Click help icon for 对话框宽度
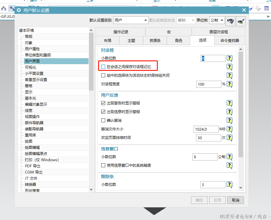The width and height of the screenshot is (271, 220). pos(229,84)
